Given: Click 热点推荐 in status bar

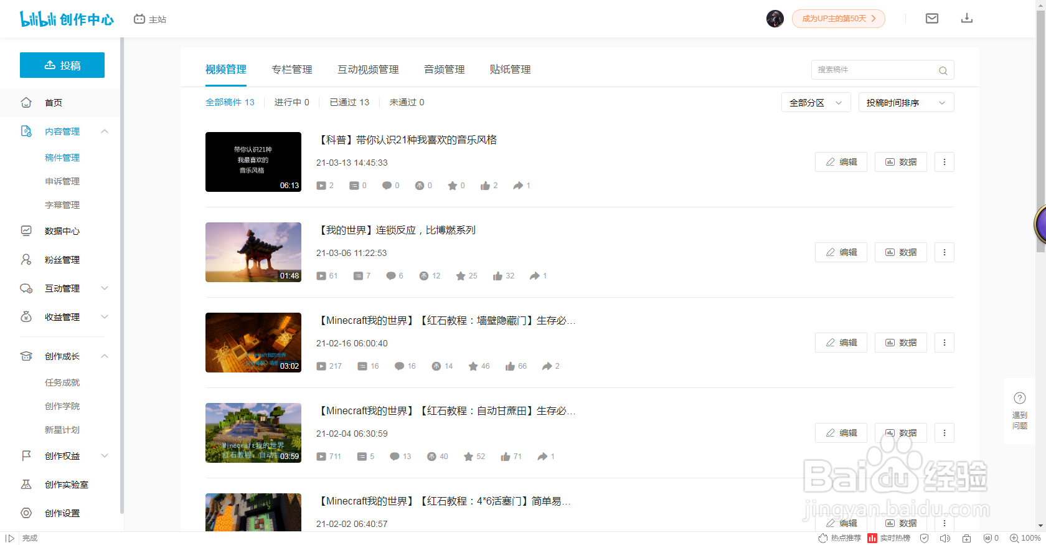Looking at the screenshot, I should 839,538.
